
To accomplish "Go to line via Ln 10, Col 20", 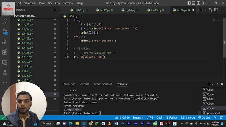I will click(x=122, y=117).
